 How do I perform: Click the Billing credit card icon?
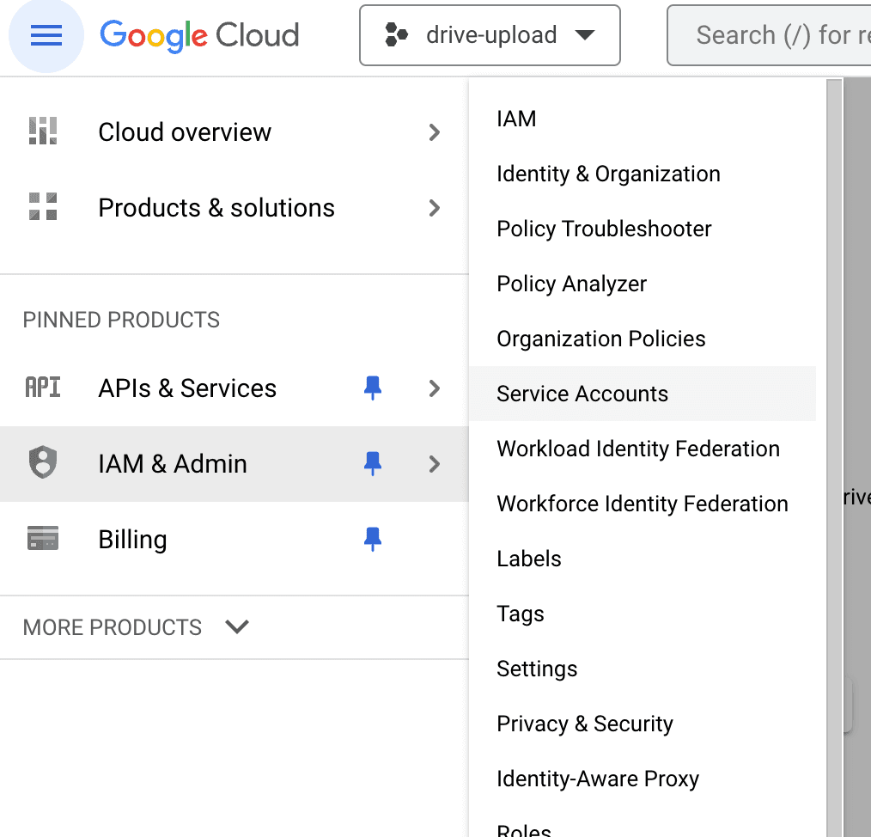pos(43,538)
